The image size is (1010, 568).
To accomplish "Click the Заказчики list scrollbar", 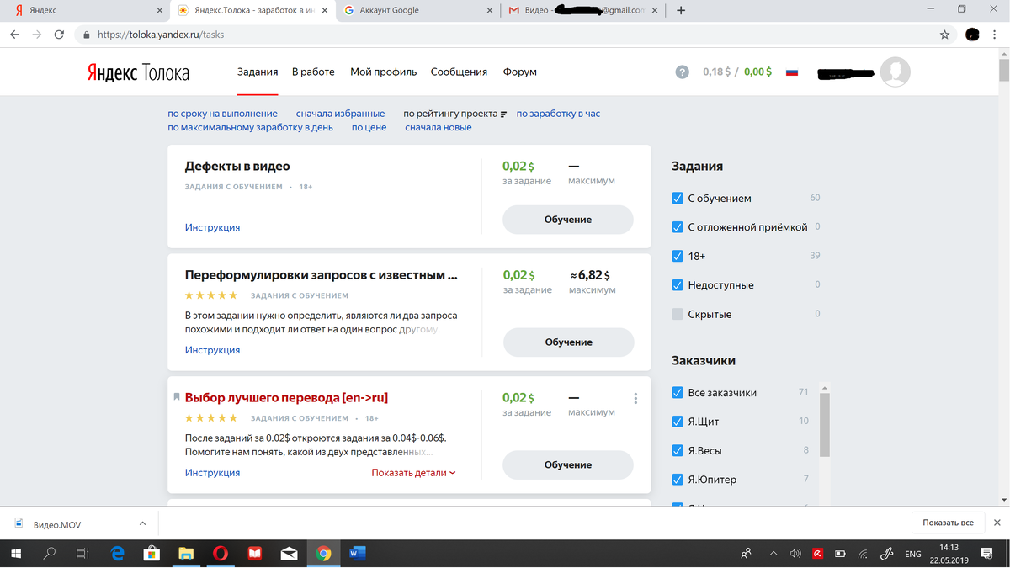I will point(825,425).
